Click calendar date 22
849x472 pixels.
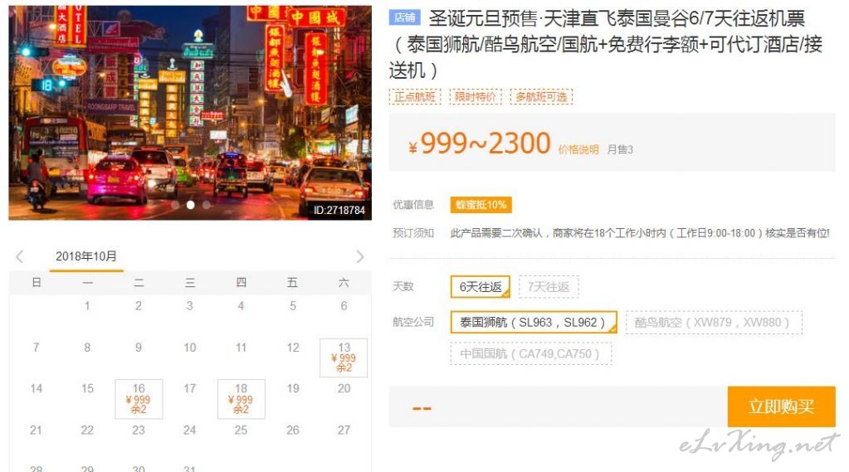87,431
